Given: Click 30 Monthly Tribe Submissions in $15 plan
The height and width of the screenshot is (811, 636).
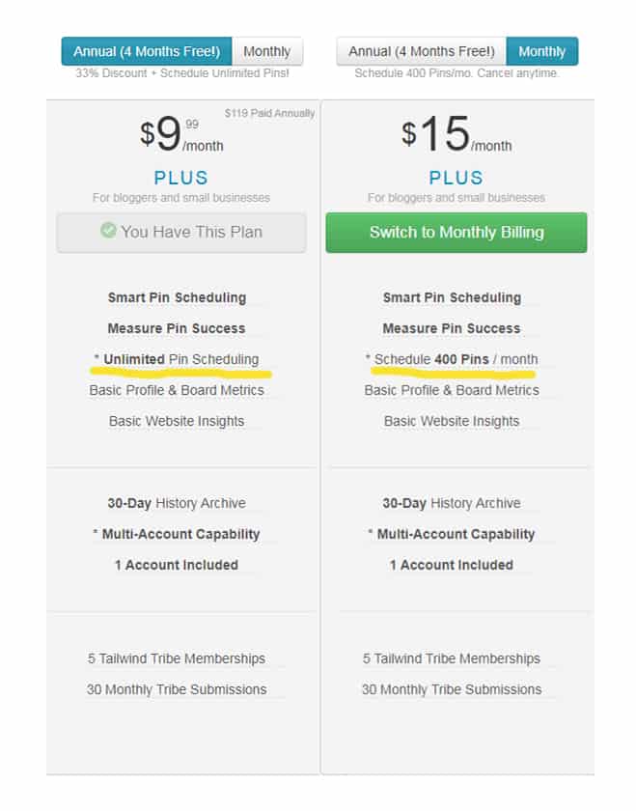Looking at the screenshot, I should [452, 689].
